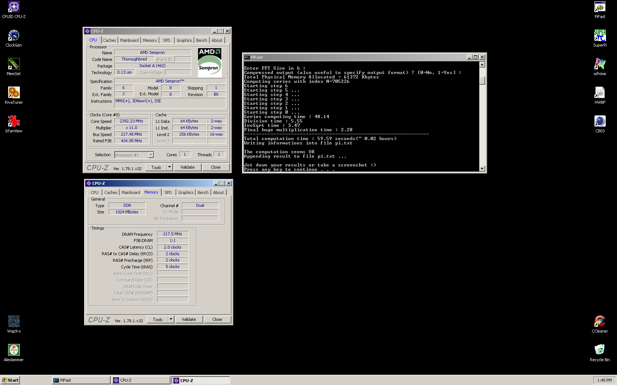
Task: Launch wPrime from the desktop
Action: coord(600,67)
